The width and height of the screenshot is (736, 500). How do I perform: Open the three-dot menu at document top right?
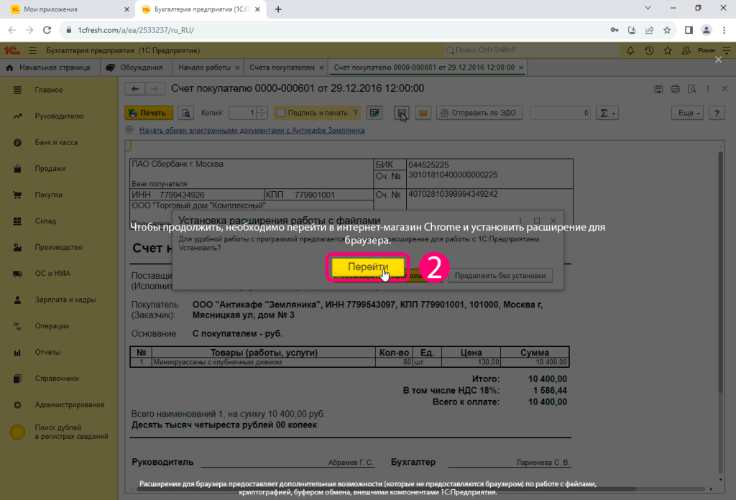[x=708, y=88]
